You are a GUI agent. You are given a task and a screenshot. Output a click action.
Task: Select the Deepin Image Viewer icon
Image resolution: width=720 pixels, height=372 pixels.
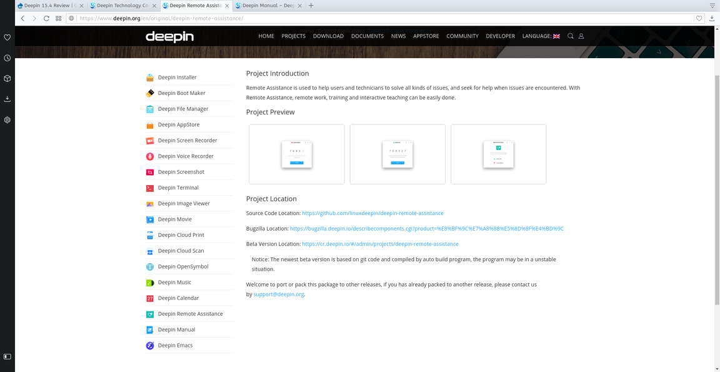[150, 203]
